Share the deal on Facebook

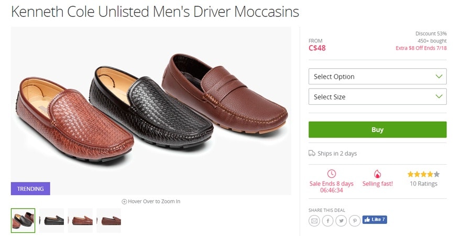(x=328, y=221)
